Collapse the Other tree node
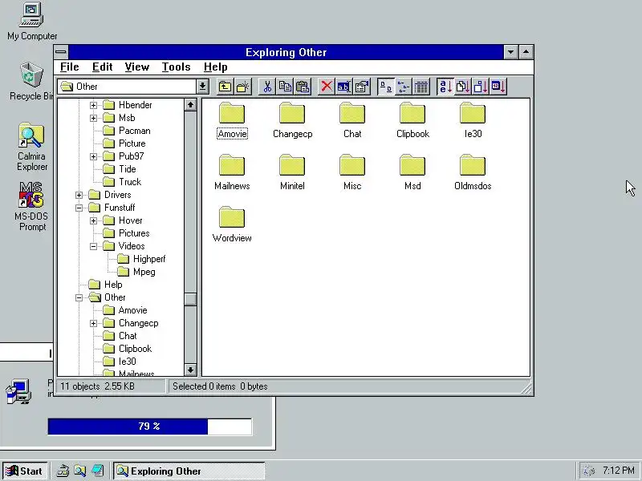This screenshot has width=642, height=481. point(79,297)
